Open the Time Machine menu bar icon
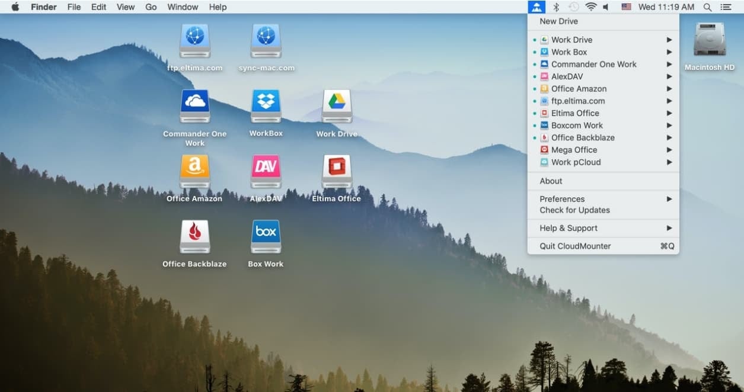Screen dimensions: 744x392 point(573,7)
